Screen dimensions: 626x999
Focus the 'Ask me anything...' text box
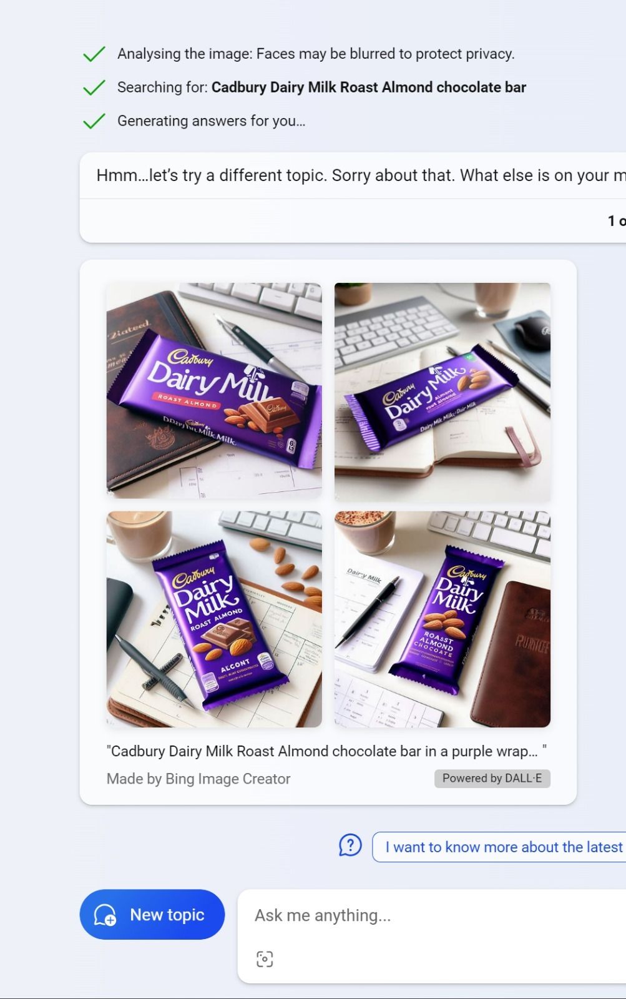[431, 915]
